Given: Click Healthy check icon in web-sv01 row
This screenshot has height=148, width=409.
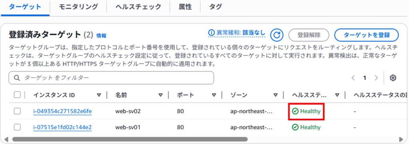Looking at the screenshot, I should pyautogui.click(x=295, y=127).
